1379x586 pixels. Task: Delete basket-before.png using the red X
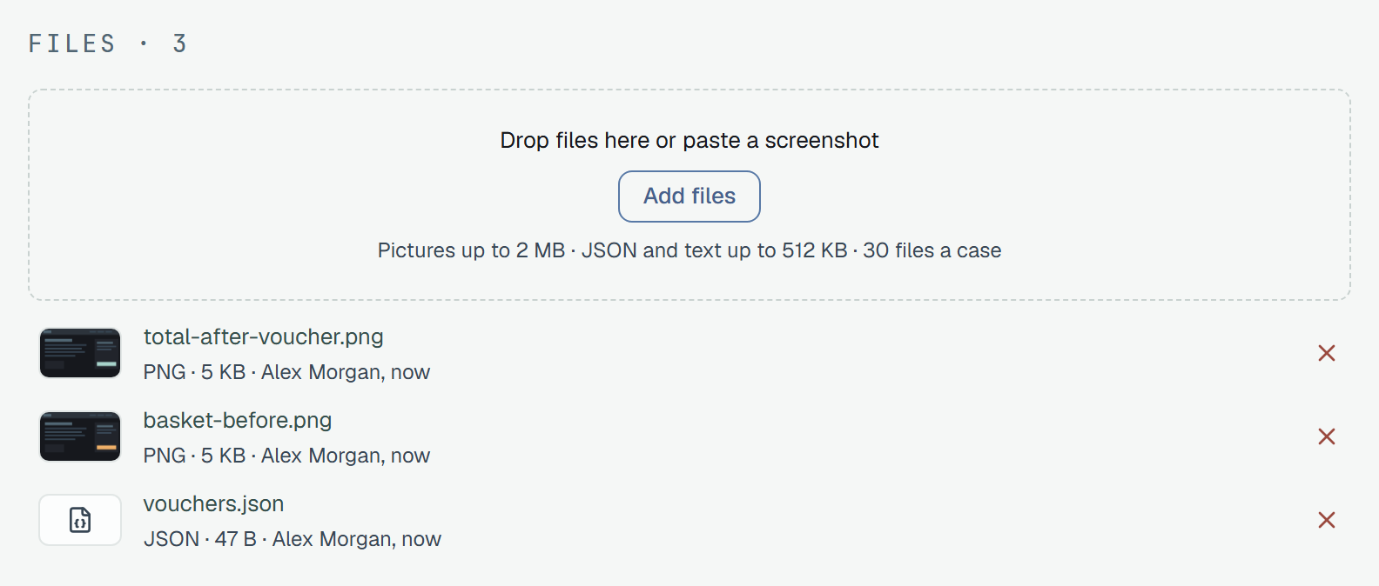pos(1327,436)
